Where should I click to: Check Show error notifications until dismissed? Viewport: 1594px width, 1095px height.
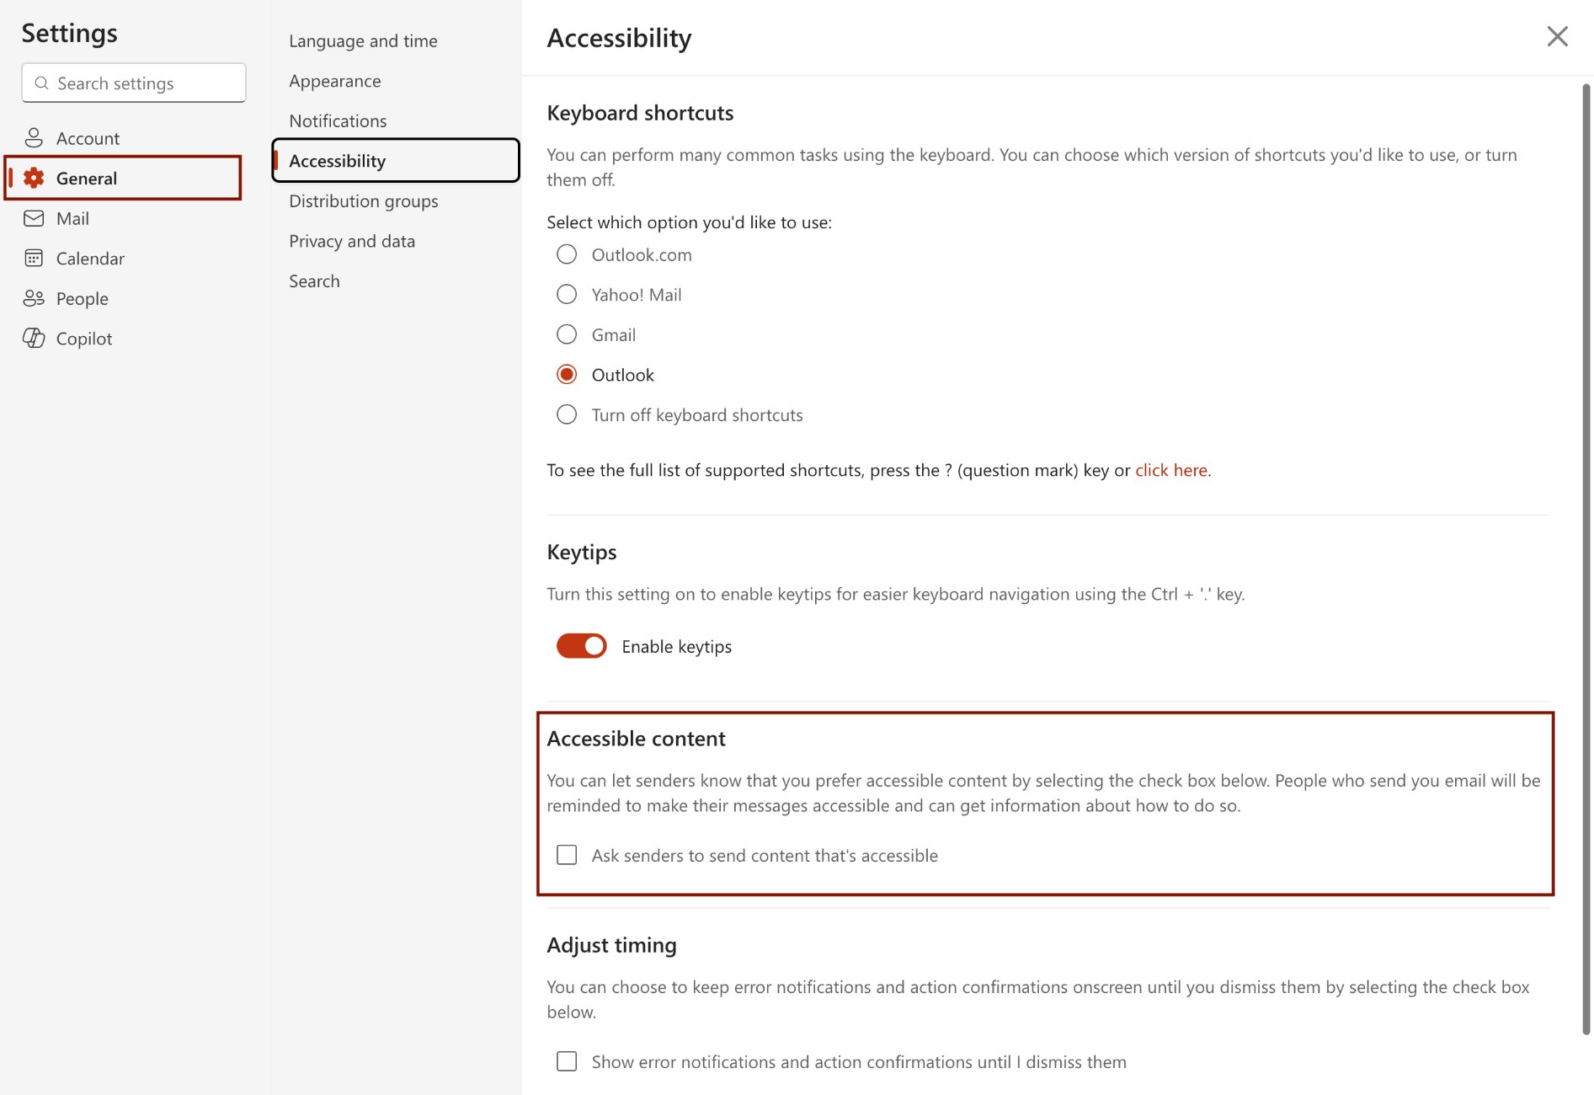click(566, 1061)
